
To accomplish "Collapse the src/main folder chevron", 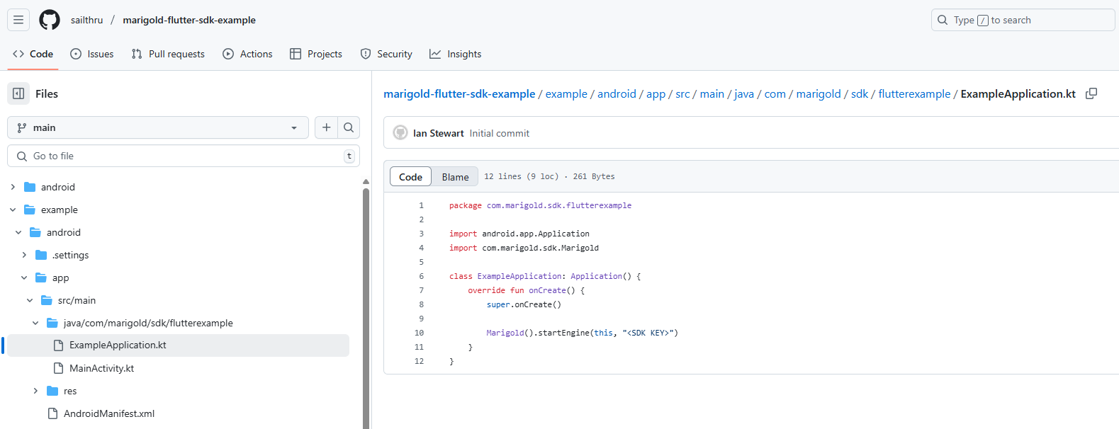I will coord(30,300).
